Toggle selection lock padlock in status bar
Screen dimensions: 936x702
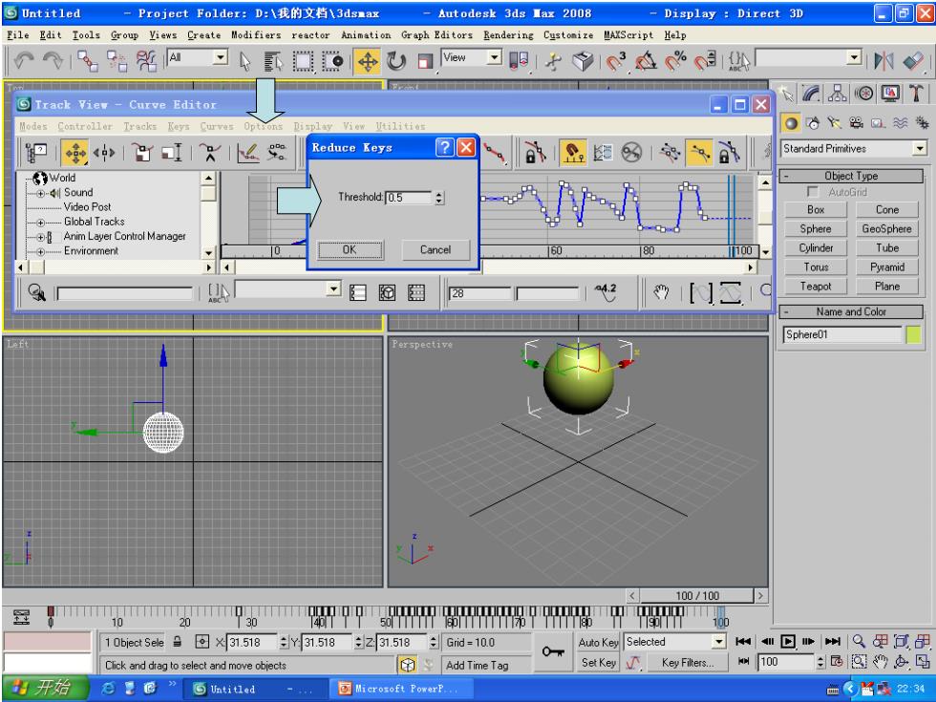pos(178,642)
